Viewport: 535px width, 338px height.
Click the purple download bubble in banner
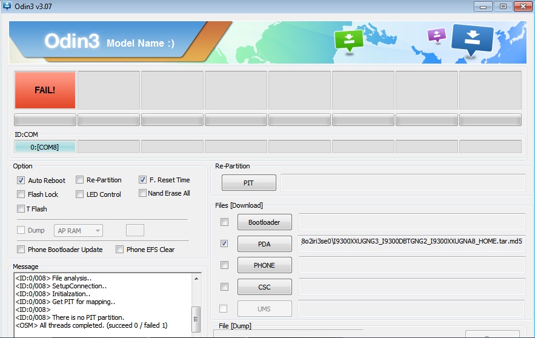437,35
